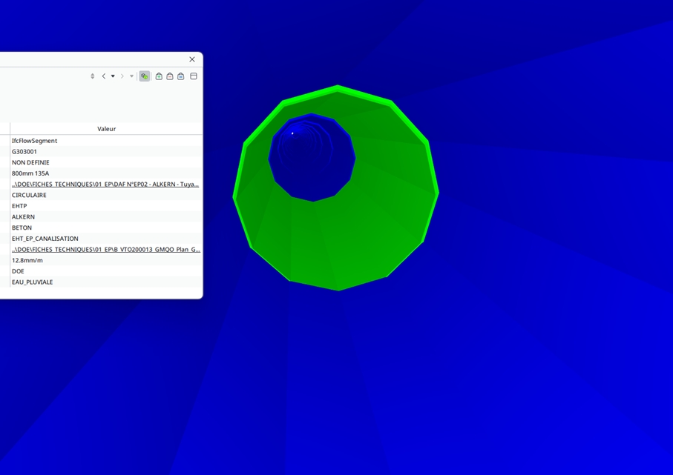Click the Valeur column header
This screenshot has width=673, height=475.
coord(106,129)
